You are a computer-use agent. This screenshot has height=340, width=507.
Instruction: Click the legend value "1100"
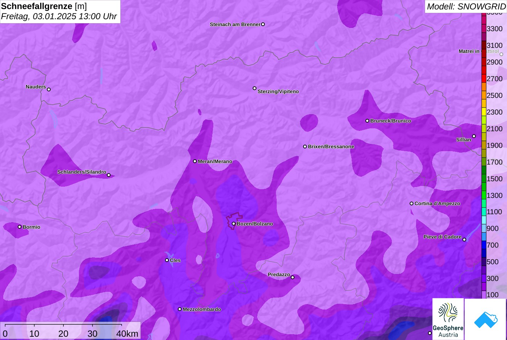[x=494, y=212]
